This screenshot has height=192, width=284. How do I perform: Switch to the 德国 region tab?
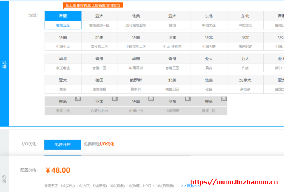click(x=99, y=80)
